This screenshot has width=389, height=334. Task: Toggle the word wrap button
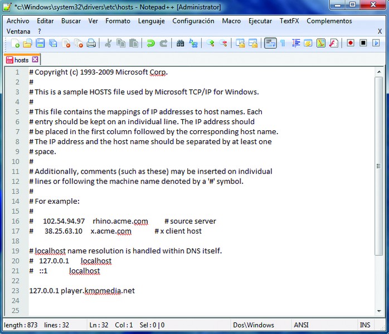point(270,43)
